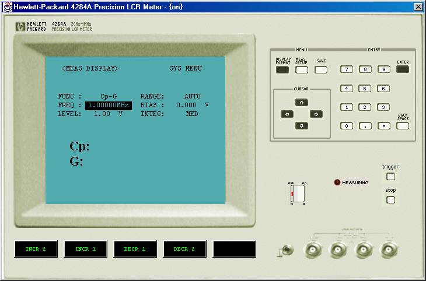Click the red MEASURING indicator LED

pos(337,182)
